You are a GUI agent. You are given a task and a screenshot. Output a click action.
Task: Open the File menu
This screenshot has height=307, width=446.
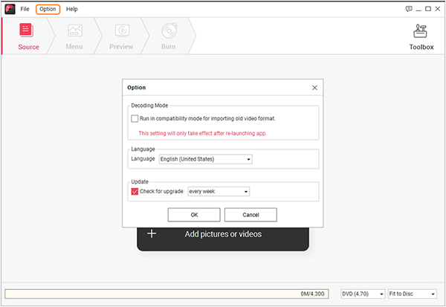(x=25, y=9)
